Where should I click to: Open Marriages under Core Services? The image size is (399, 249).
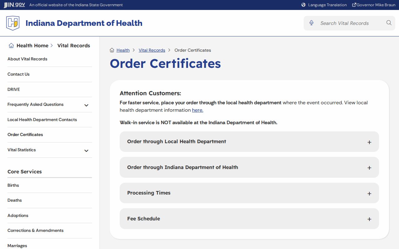(17, 246)
